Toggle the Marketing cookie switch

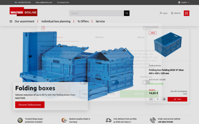pos(146,82)
